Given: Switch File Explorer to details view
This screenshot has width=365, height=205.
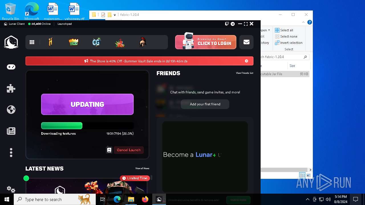Looking at the screenshot, I should point(302,175).
